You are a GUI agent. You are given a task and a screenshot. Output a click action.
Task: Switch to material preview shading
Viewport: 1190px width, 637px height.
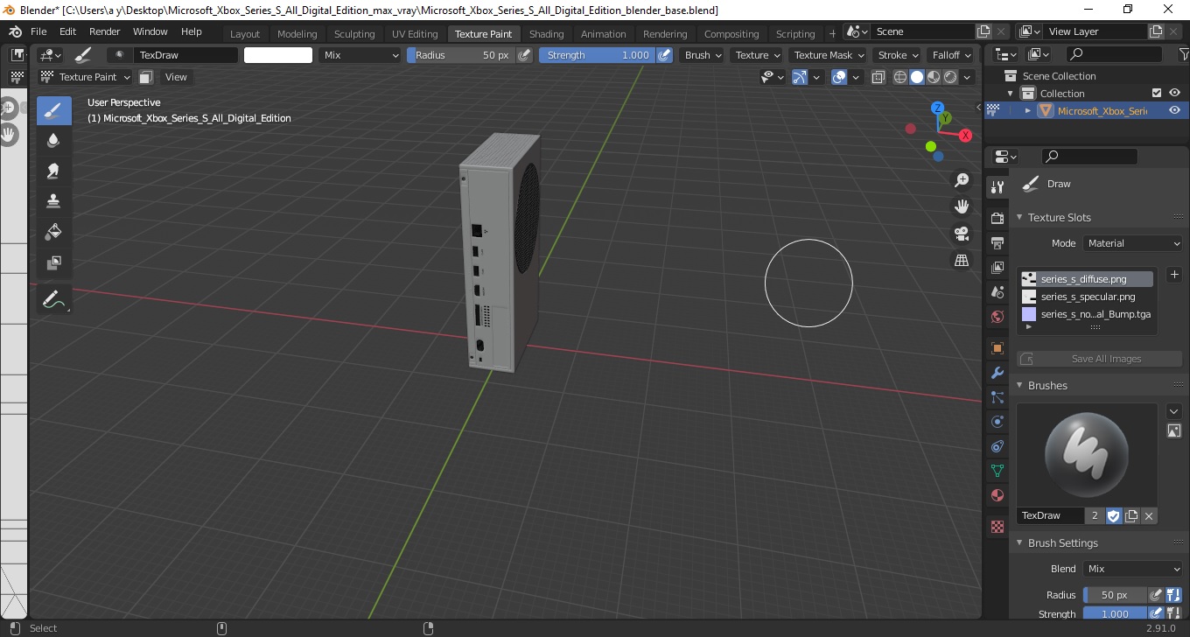click(934, 77)
